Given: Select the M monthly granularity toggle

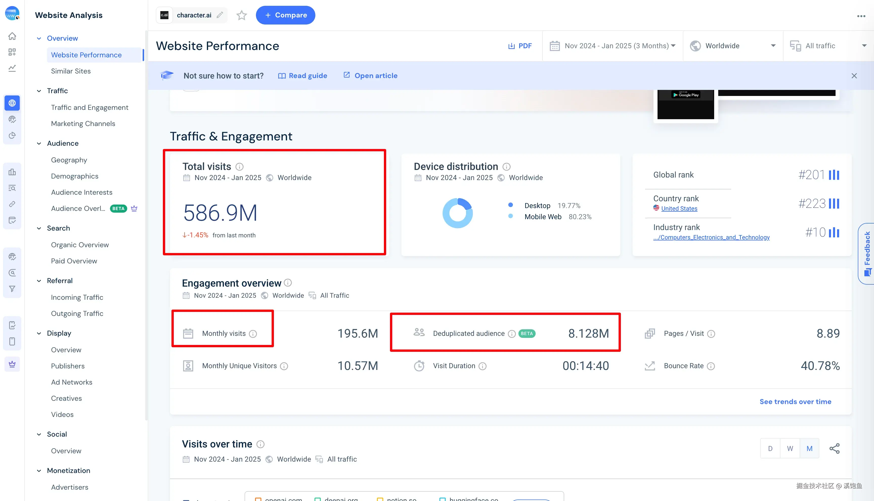Looking at the screenshot, I should coord(810,448).
